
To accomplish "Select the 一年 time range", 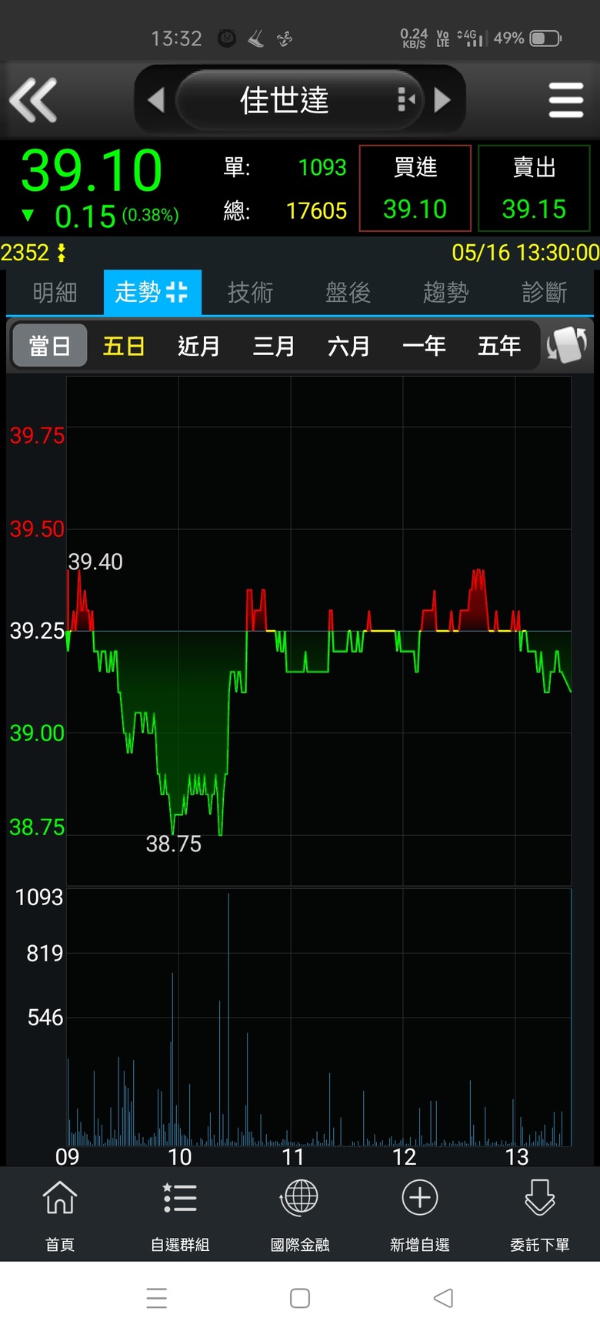I will [424, 346].
